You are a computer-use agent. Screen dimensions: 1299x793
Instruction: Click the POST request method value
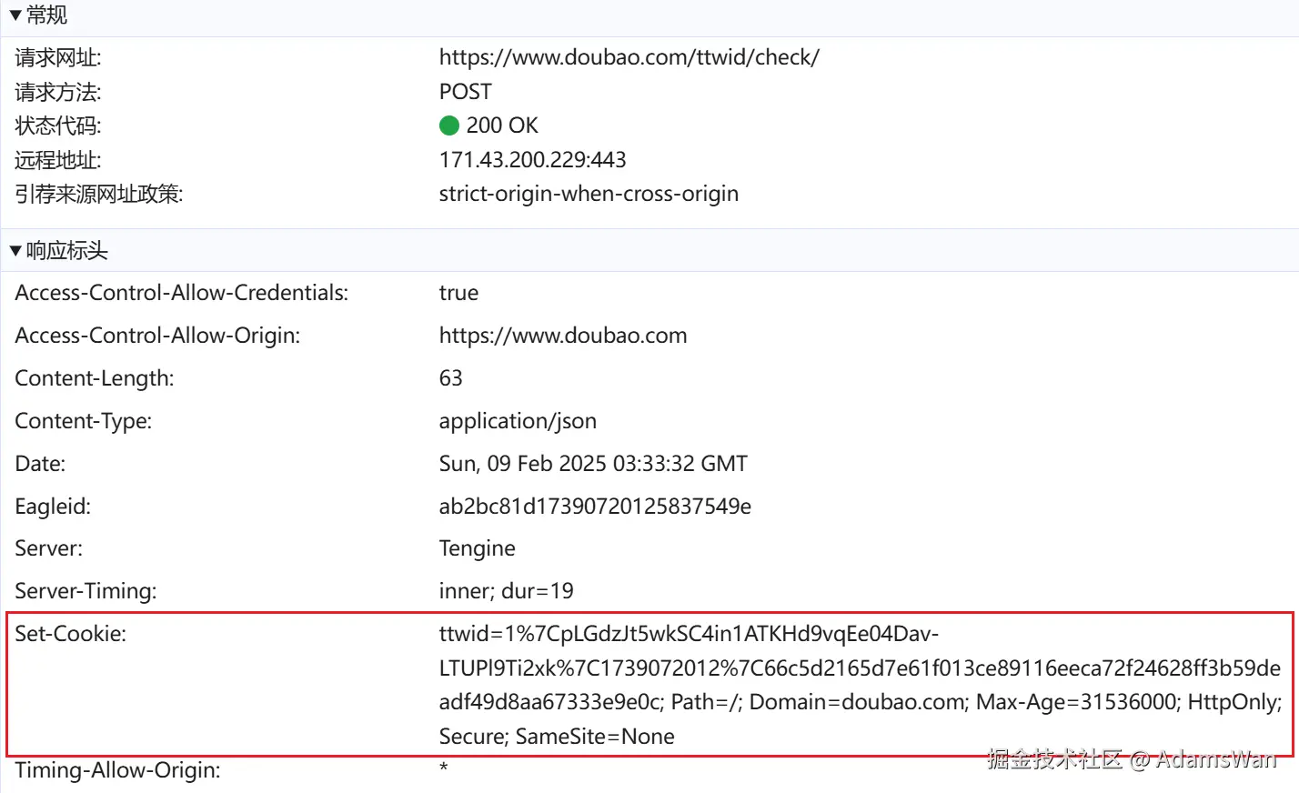(465, 92)
